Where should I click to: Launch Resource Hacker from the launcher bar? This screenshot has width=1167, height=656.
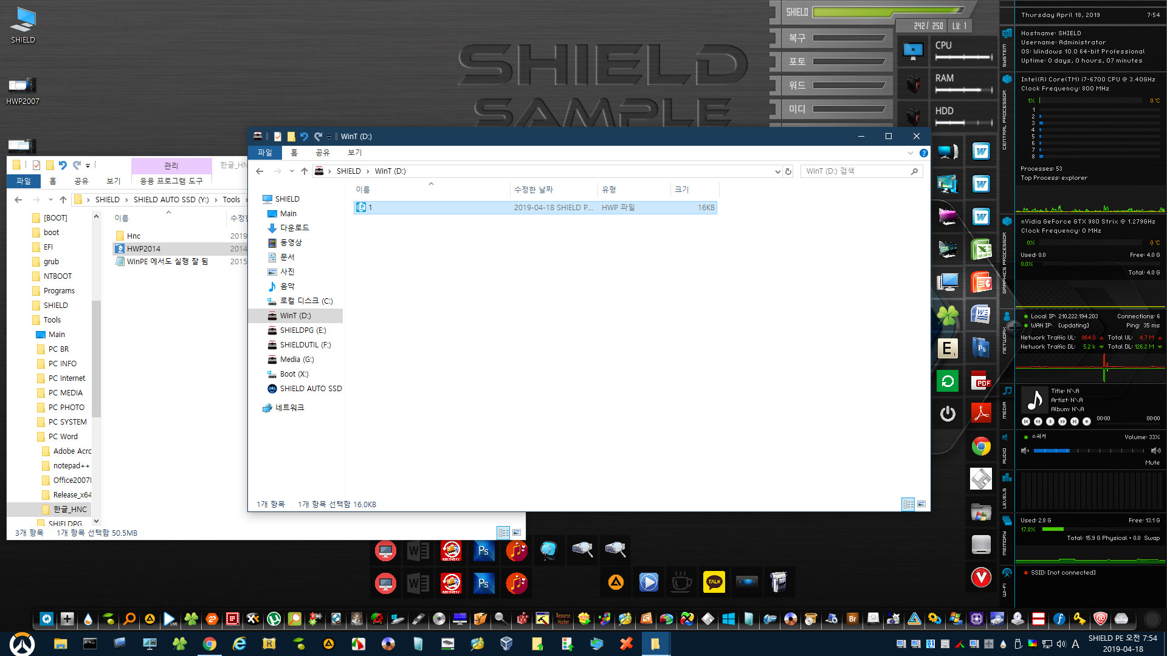tap(563, 619)
